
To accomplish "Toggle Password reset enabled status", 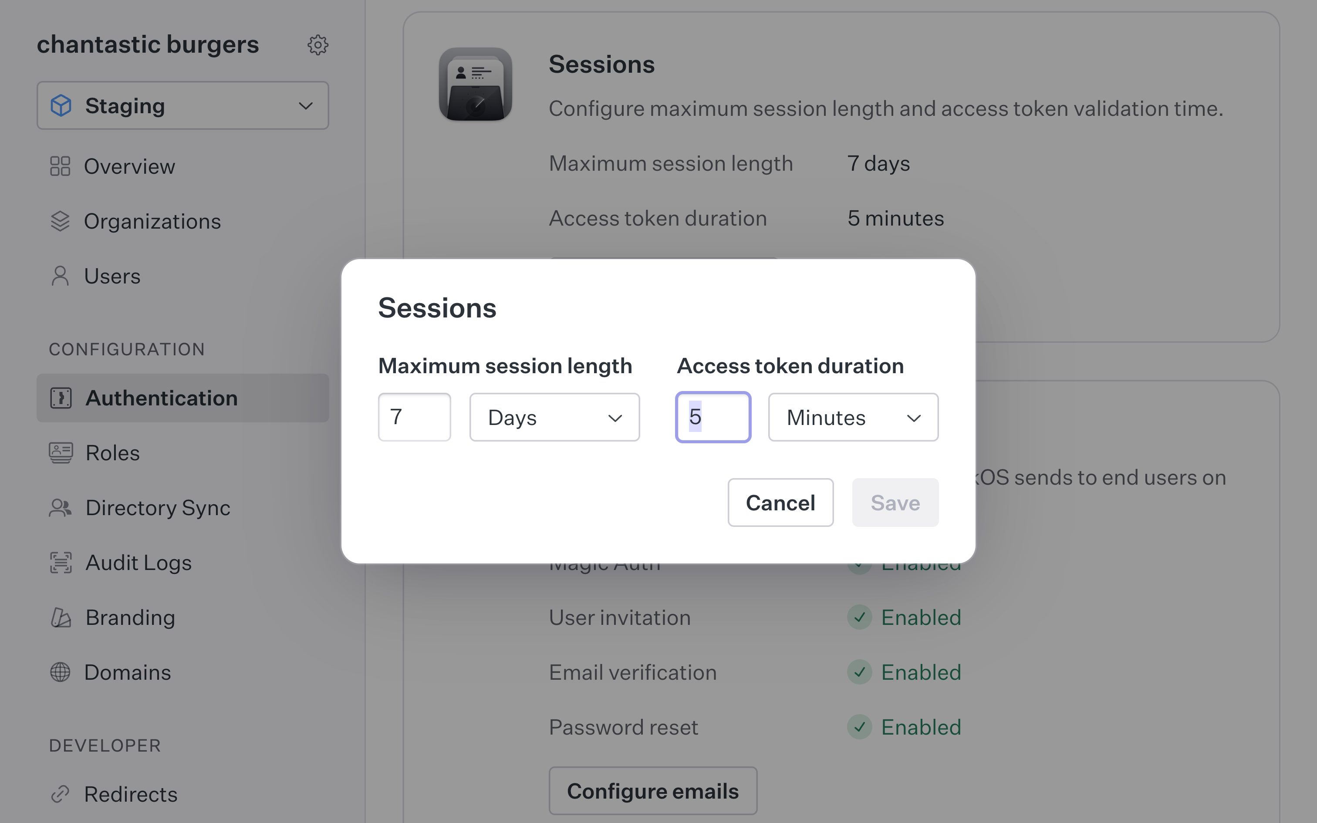I will coord(859,727).
